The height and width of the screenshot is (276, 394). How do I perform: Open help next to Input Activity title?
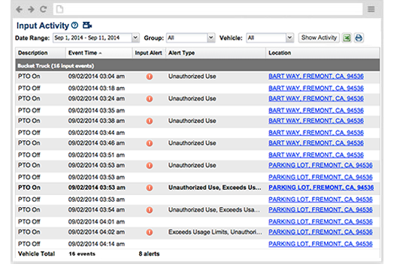click(74, 25)
